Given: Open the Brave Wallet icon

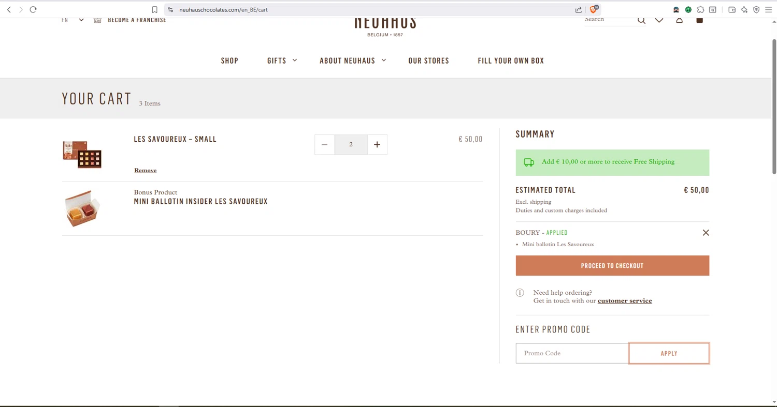Looking at the screenshot, I should pyautogui.click(x=732, y=9).
